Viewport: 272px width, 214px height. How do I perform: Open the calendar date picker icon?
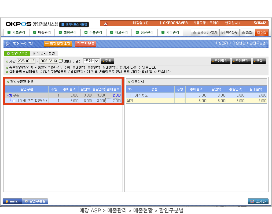[x=61, y=61]
